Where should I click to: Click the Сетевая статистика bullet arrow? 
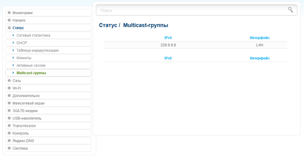coord(13,35)
